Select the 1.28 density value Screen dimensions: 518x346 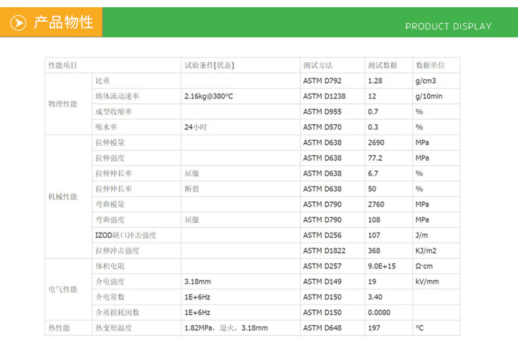click(x=375, y=81)
